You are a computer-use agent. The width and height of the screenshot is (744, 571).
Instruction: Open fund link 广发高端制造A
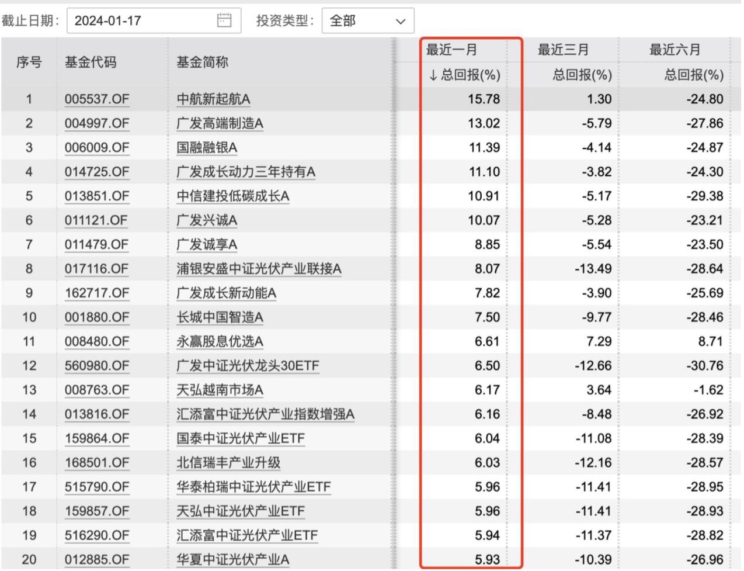[220, 123]
